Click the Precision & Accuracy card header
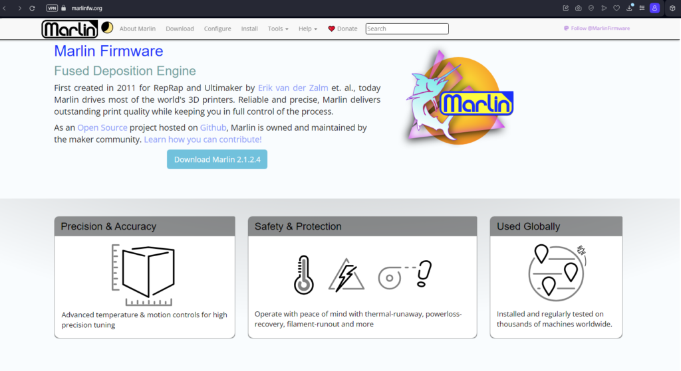 point(144,226)
